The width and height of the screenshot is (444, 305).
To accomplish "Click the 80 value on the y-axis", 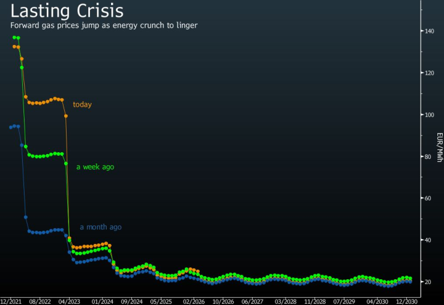I will click(428, 157).
